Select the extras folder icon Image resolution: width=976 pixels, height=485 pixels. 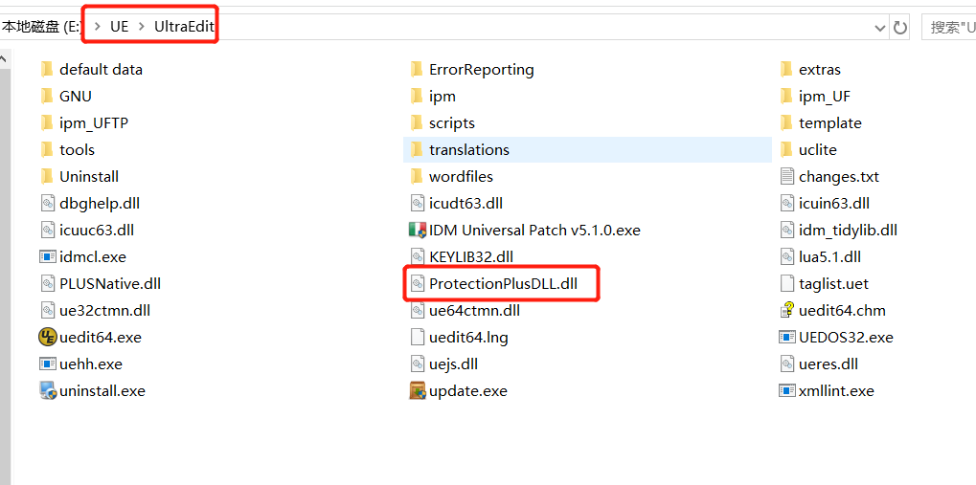[786, 69]
